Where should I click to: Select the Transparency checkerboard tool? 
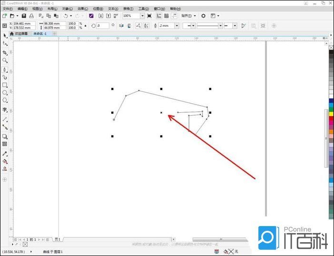tap(5, 144)
